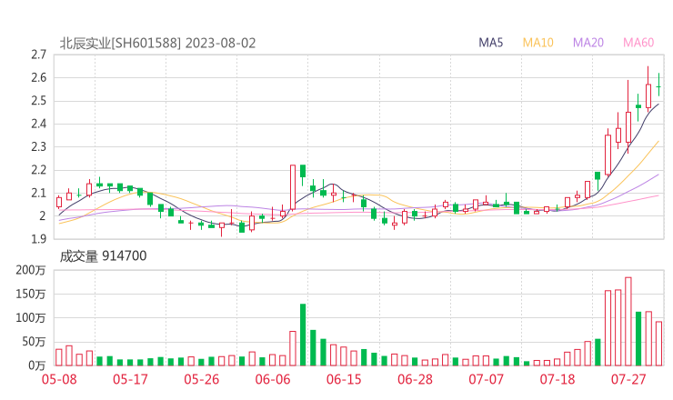Click the 2.3 price axis label

[x=38, y=146]
